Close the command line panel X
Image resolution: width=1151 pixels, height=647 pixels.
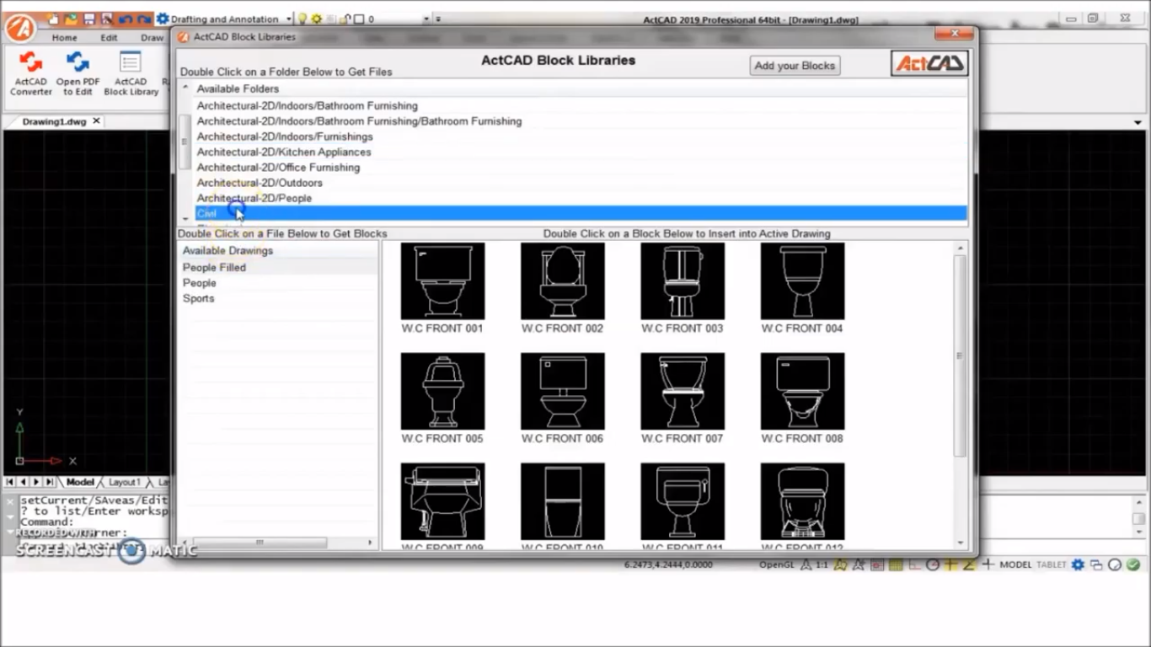point(10,500)
